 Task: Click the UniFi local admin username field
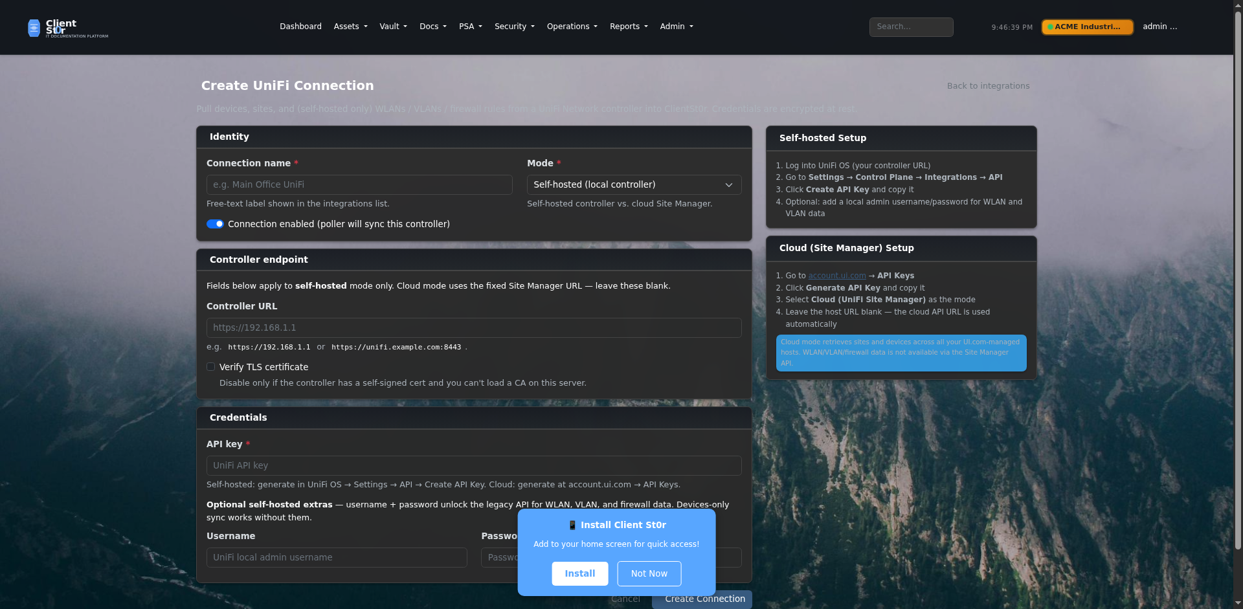[x=337, y=557]
